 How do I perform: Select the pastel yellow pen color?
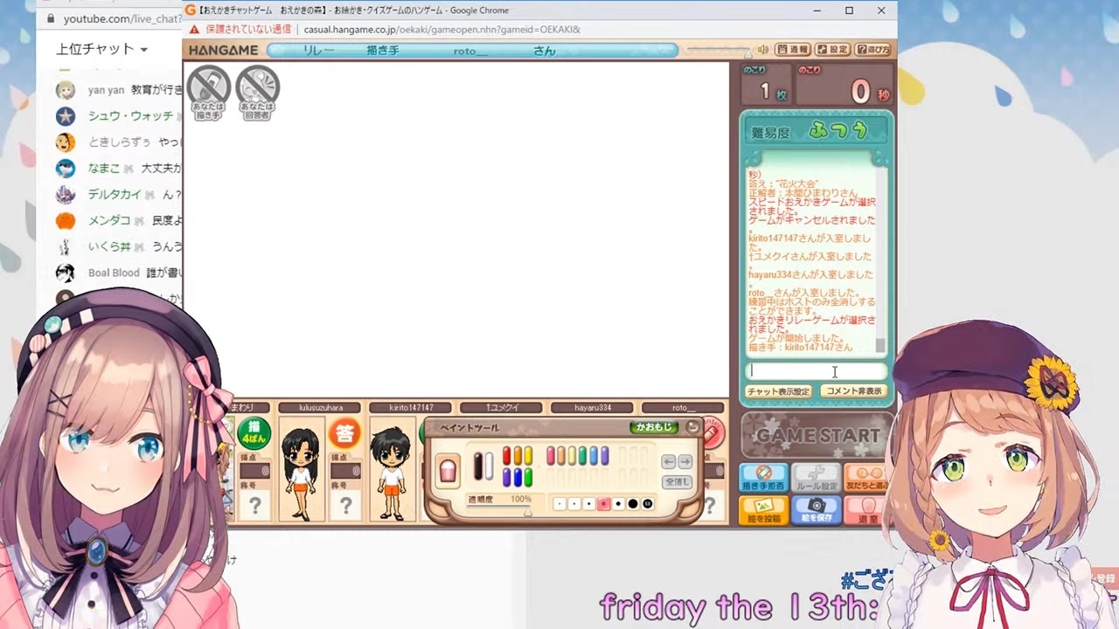(572, 456)
